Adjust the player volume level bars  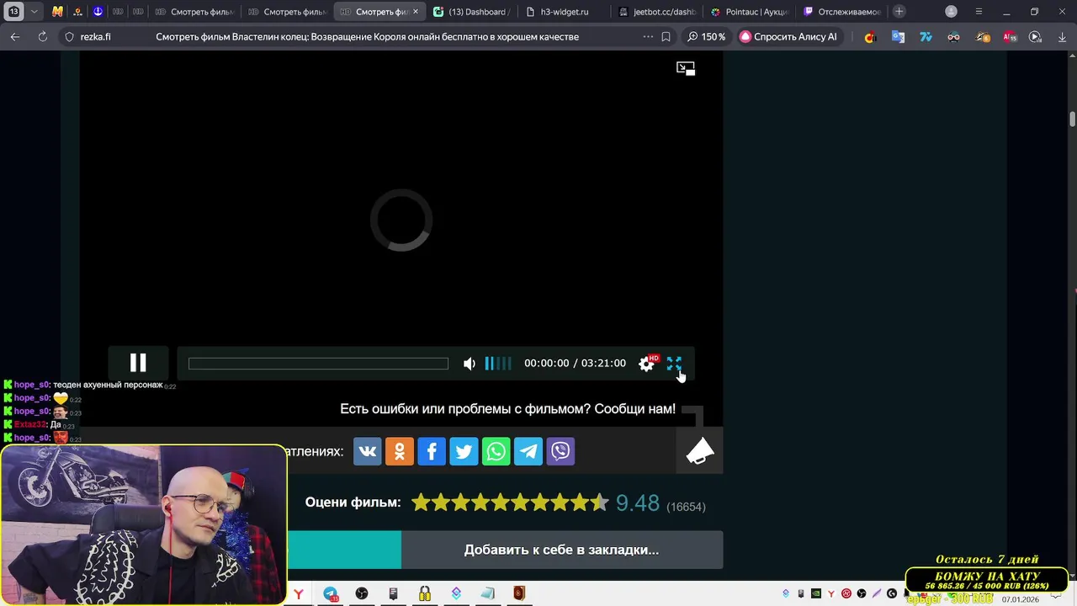(497, 364)
